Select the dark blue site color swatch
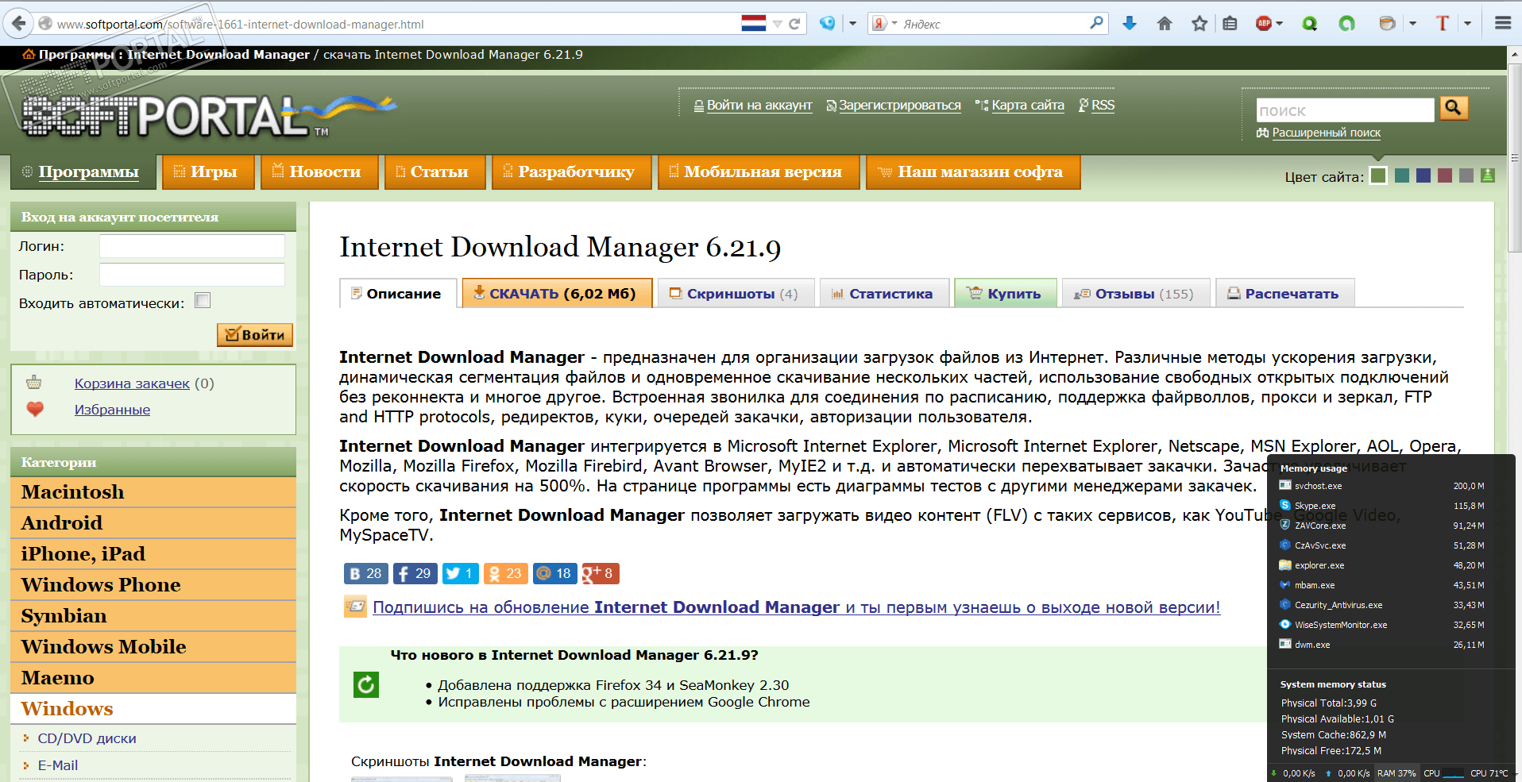The width and height of the screenshot is (1522, 782). 1423,175
